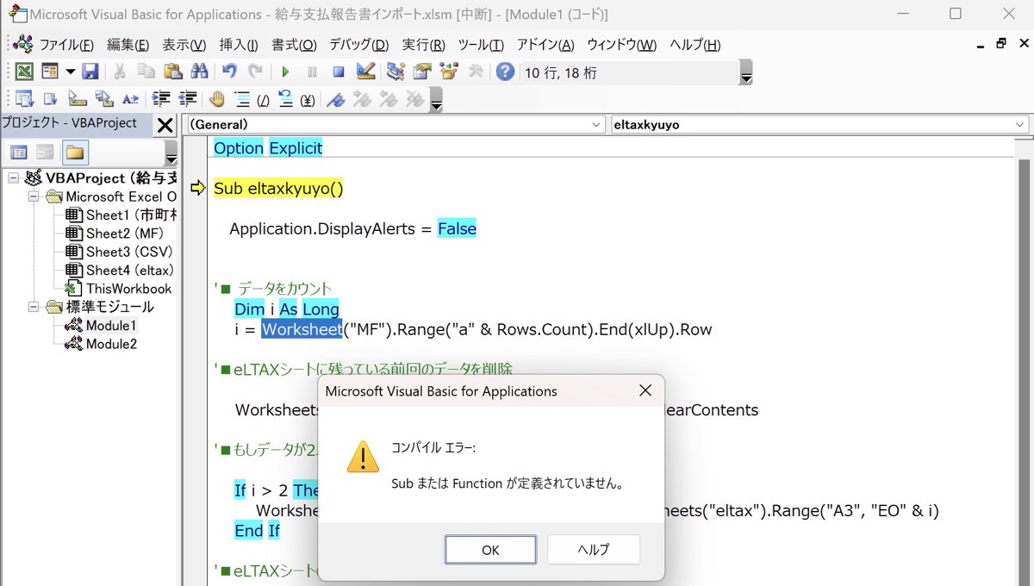Viewport: 1034px width, 586px height.
Task: Show the Project Explorer via its toolbar icon
Action: click(396, 72)
